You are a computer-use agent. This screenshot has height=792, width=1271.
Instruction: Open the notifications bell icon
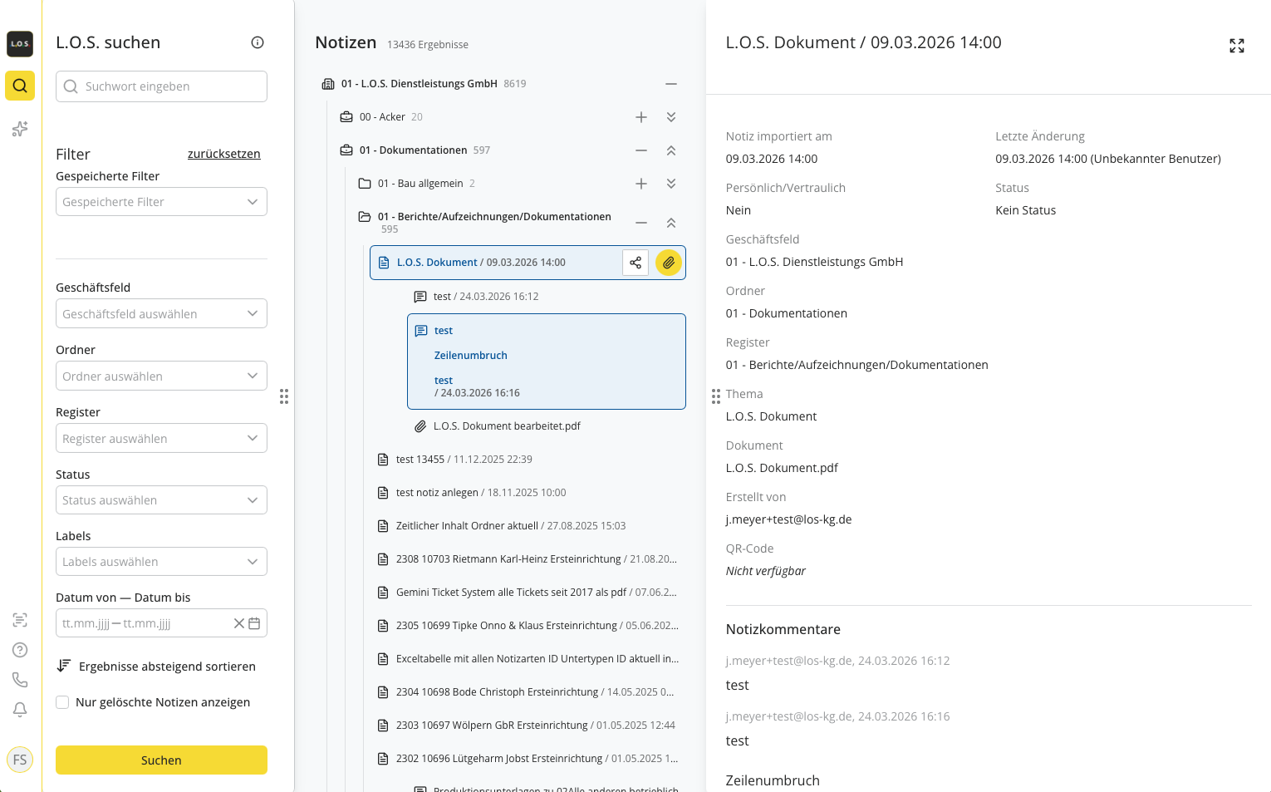coord(20,710)
